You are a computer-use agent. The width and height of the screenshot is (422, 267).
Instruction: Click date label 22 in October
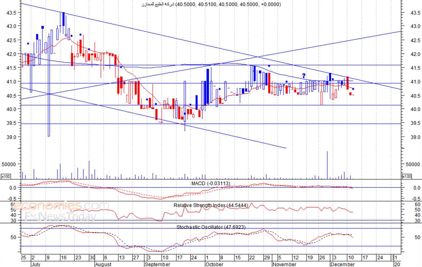[252, 258]
